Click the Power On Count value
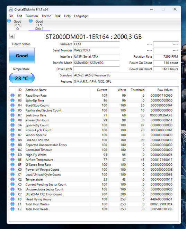 pos(166,63)
